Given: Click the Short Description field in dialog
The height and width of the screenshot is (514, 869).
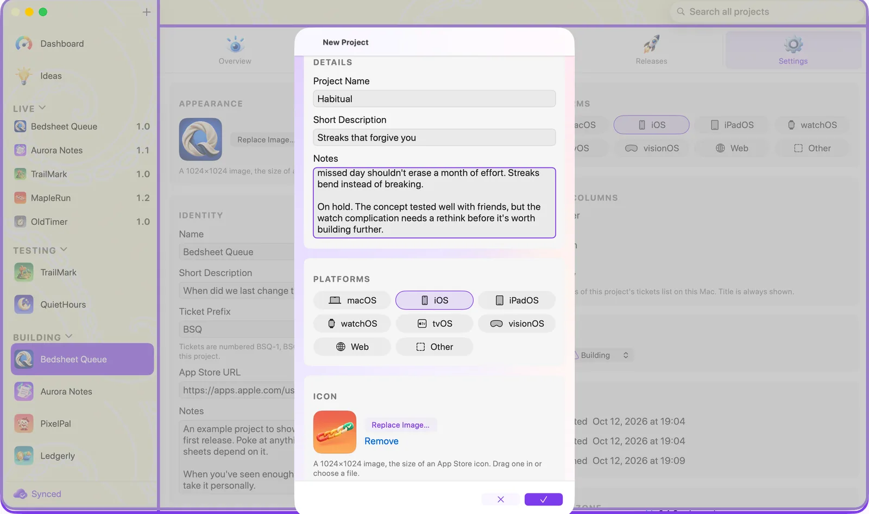Looking at the screenshot, I should point(434,138).
